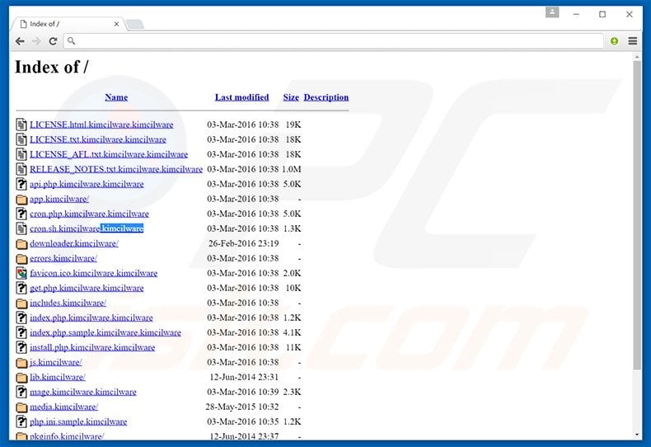Image resolution: width=651 pixels, height=447 pixels.
Task: Open the lib.kimcilware/ directory link
Action: (x=58, y=377)
